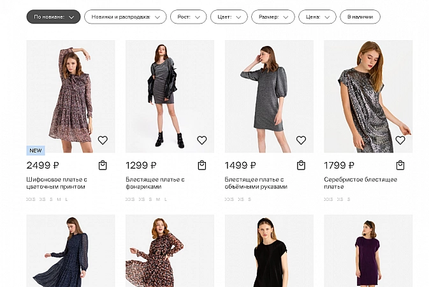Open the "Размер" size filter
This screenshot has height=287, width=429.
(x=273, y=17)
